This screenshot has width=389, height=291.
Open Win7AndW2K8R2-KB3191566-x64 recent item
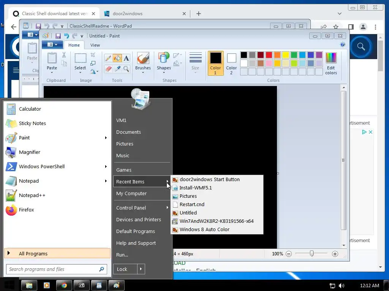point(217,221)
